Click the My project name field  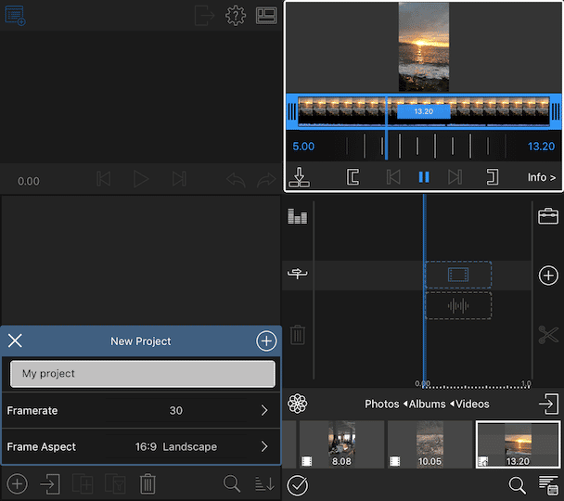(143, 374)
